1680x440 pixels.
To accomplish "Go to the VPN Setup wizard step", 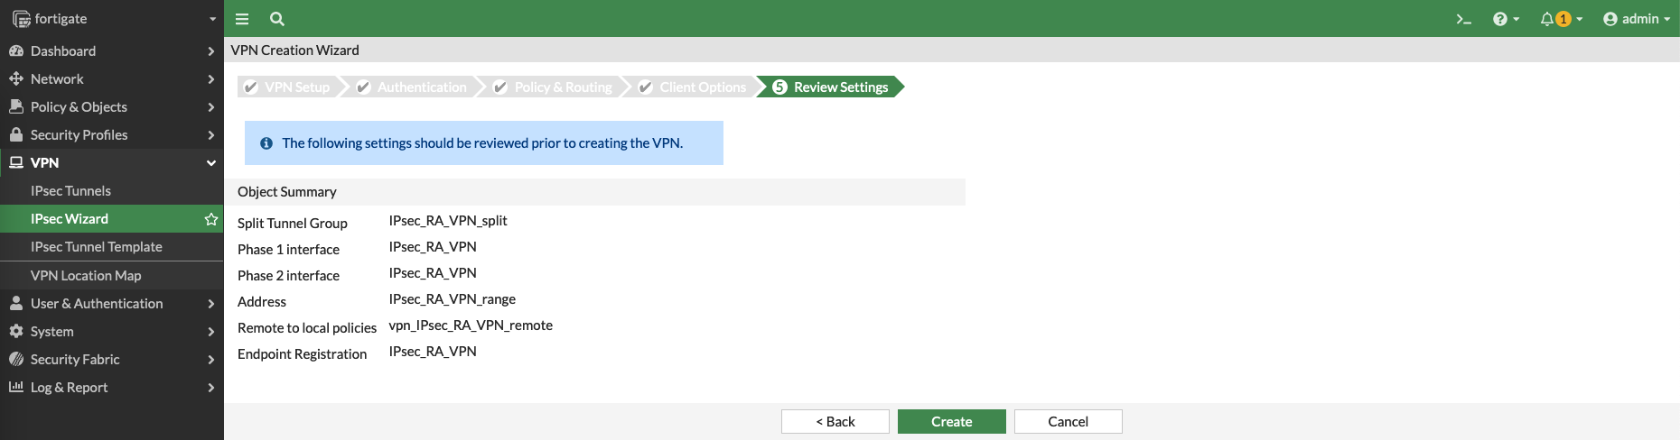I will click(289, 87).
